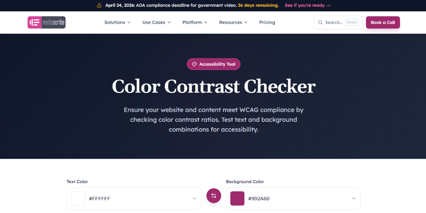Click the Book a Call button
This screenshot has height=213, width=426.
click(383, 22)
